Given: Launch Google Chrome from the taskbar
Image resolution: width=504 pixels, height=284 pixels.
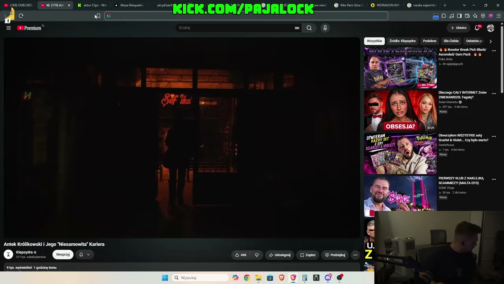Looking at the screenshot, I should (247, 278).
